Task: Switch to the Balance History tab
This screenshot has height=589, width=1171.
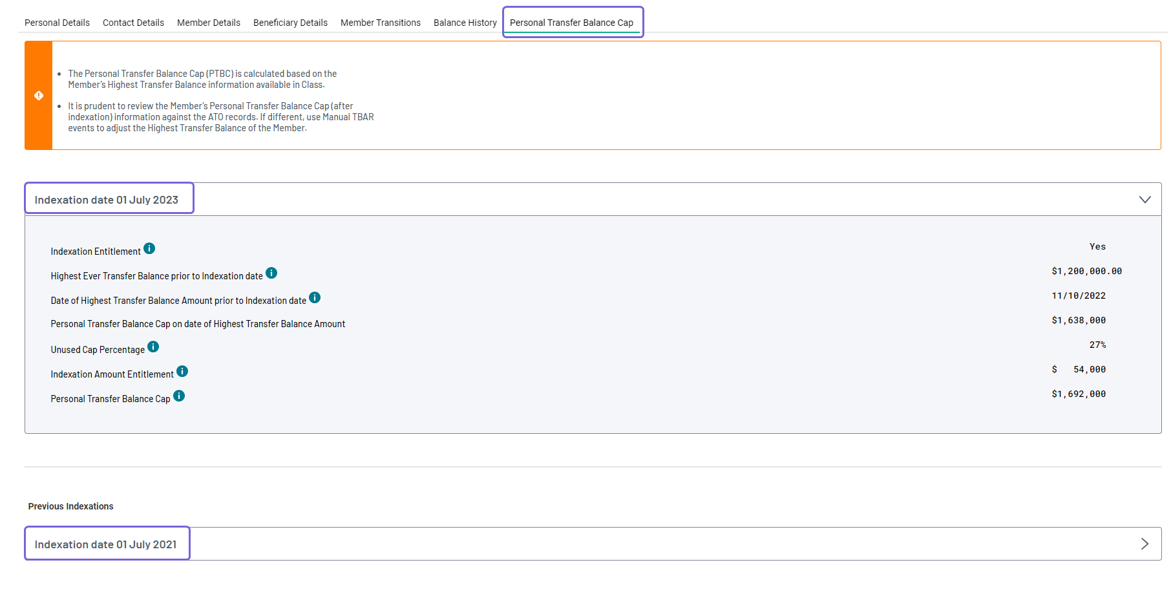Action: click(x=465, y=22)
